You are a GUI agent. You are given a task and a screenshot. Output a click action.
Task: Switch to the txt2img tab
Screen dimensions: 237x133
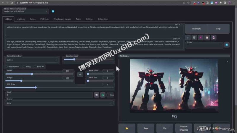click(x=8, y=19)
